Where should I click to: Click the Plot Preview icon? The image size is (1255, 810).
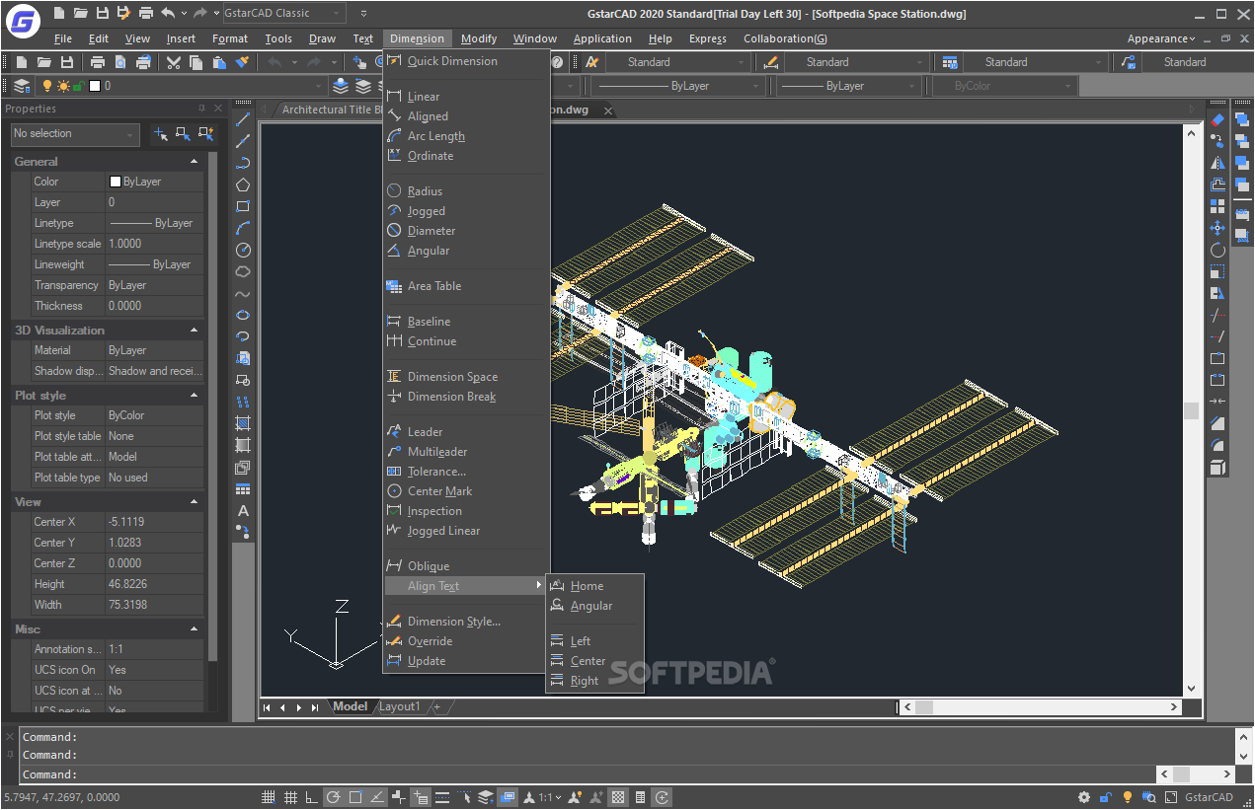(x=120, y=62)
